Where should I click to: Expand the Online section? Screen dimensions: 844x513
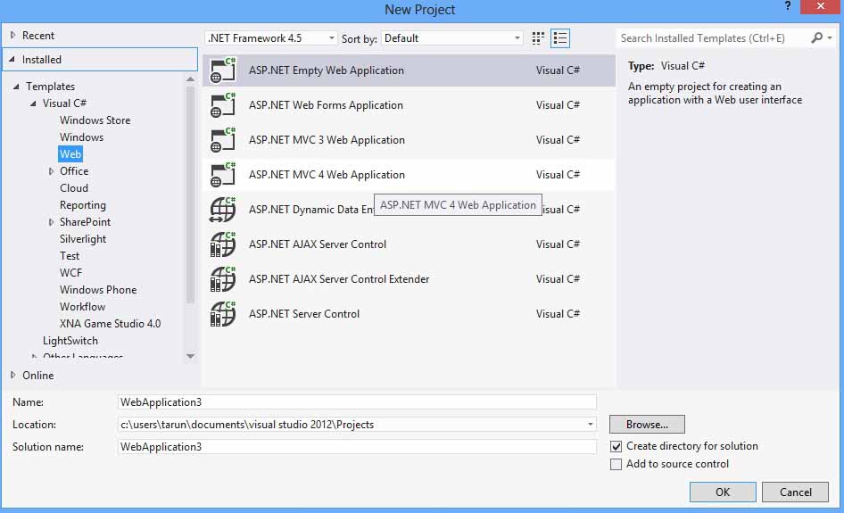[12, 376]
